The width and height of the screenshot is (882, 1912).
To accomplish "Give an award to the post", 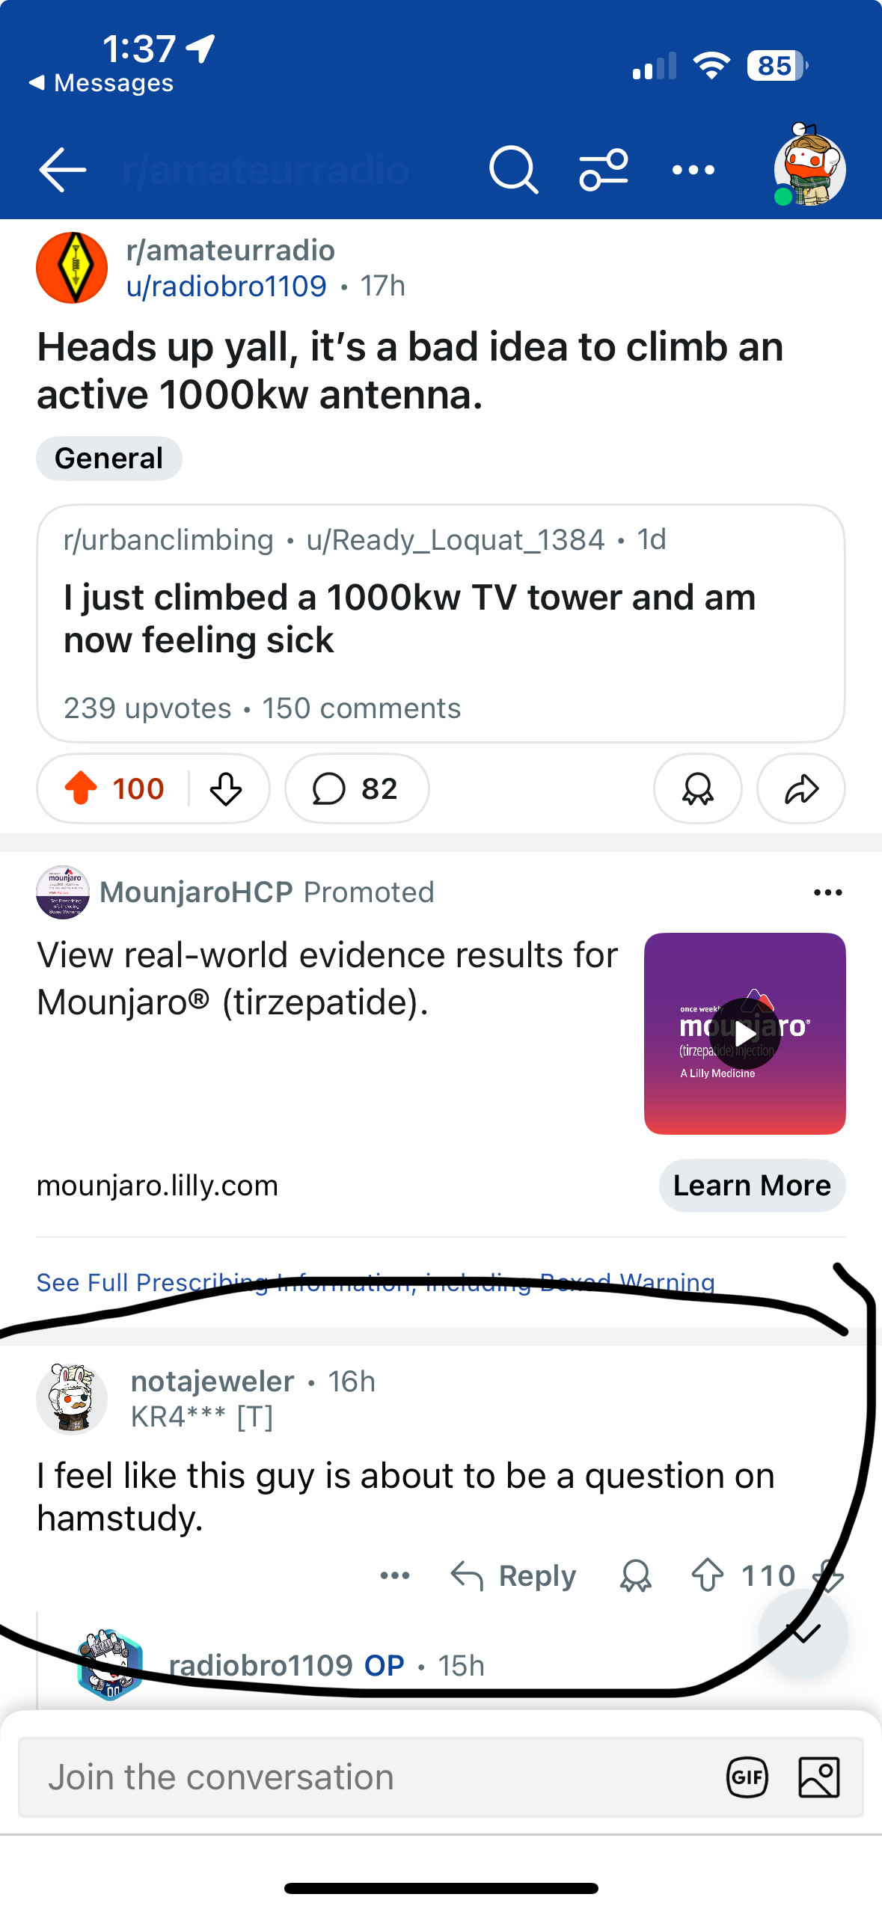I will click(x=697, y=788).
